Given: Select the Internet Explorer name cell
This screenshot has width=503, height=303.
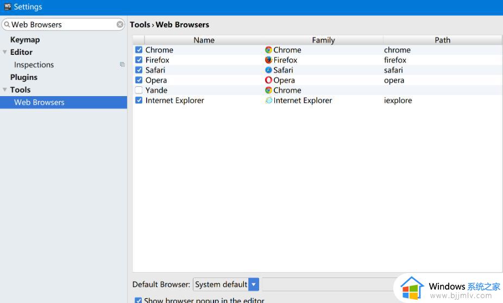Looking at the screenshot, I should click(x=204, y=100).
